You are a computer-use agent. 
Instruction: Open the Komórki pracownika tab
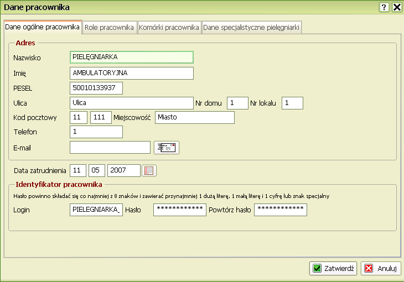[x=169, y=28]
